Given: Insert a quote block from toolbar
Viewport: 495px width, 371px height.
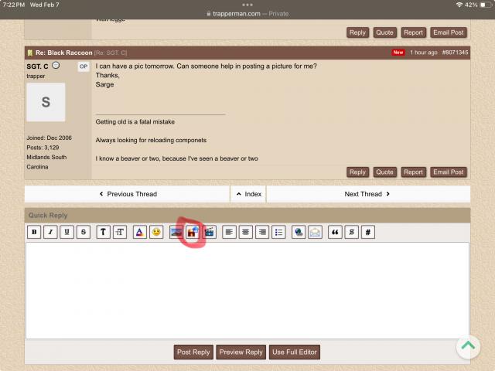Looking at the screenshot, I should 335,232.
